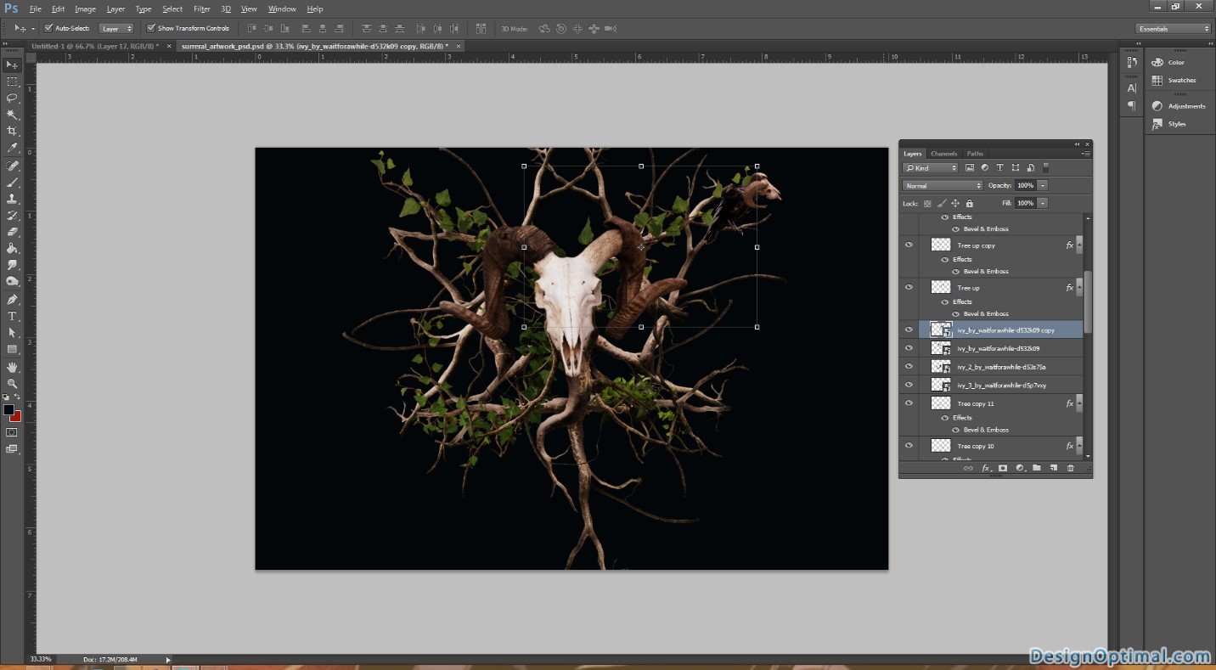This screenshot has height=670, width=1216.
Task: Choose the Healing Brush tool
Action: (12, 166)
